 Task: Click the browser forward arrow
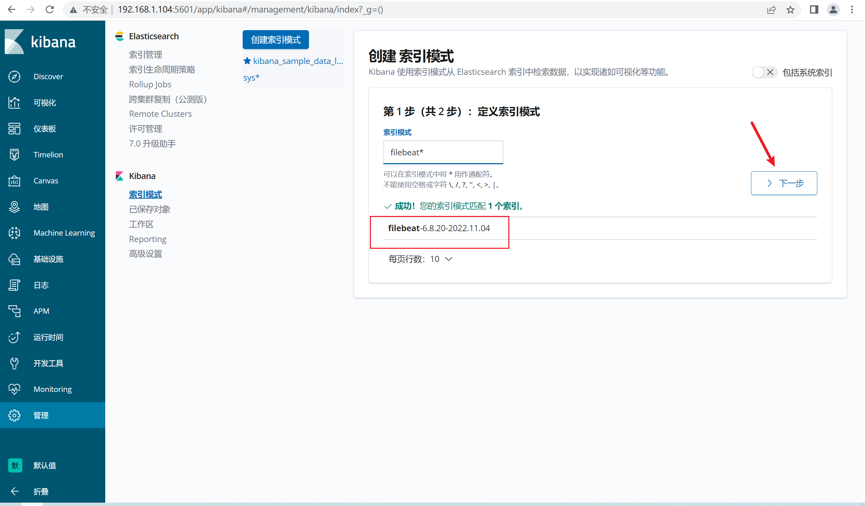pyautogui.click(x=30, y=9)
